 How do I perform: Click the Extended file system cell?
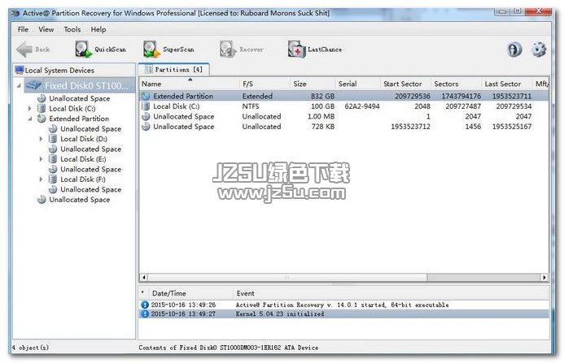pyautogui.click(x=257, y=96)
